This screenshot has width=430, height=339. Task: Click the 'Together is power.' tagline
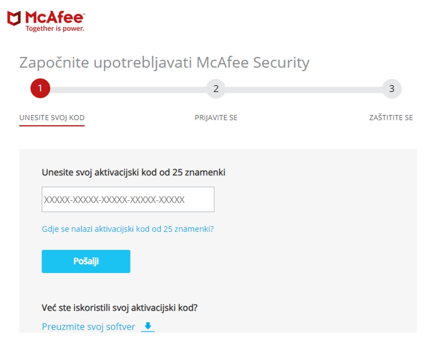pos(55,28)
